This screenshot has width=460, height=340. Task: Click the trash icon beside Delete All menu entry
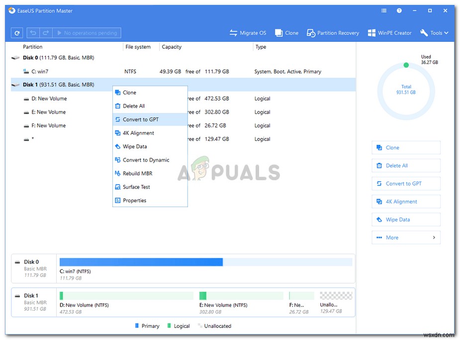coord(118,106)
